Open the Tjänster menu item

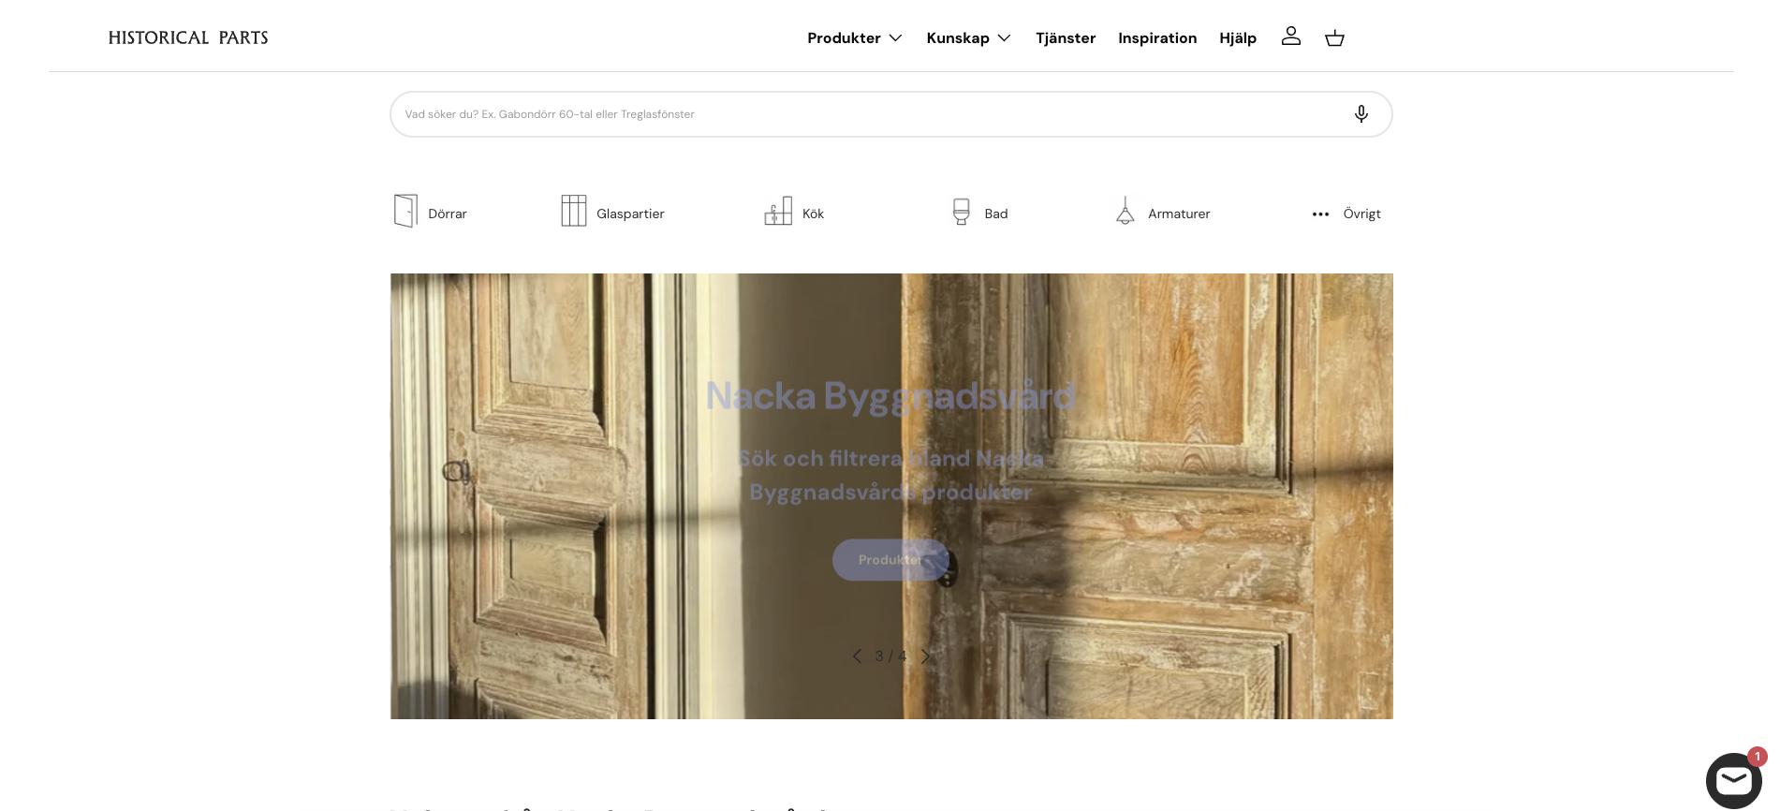[1066, 37]
